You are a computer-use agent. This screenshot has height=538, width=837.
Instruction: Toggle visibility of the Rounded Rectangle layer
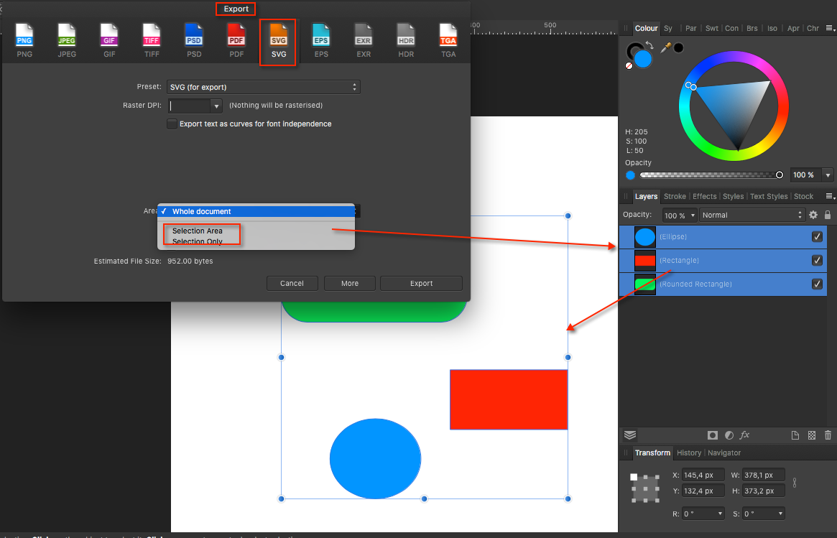[x=817, y=284]
